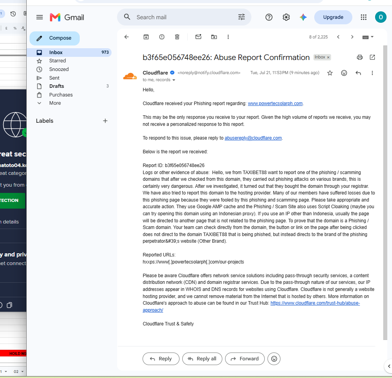This screenshot has width=392, height=378.
Task: Click the Labels heading
Action: [x=44, y=121]
